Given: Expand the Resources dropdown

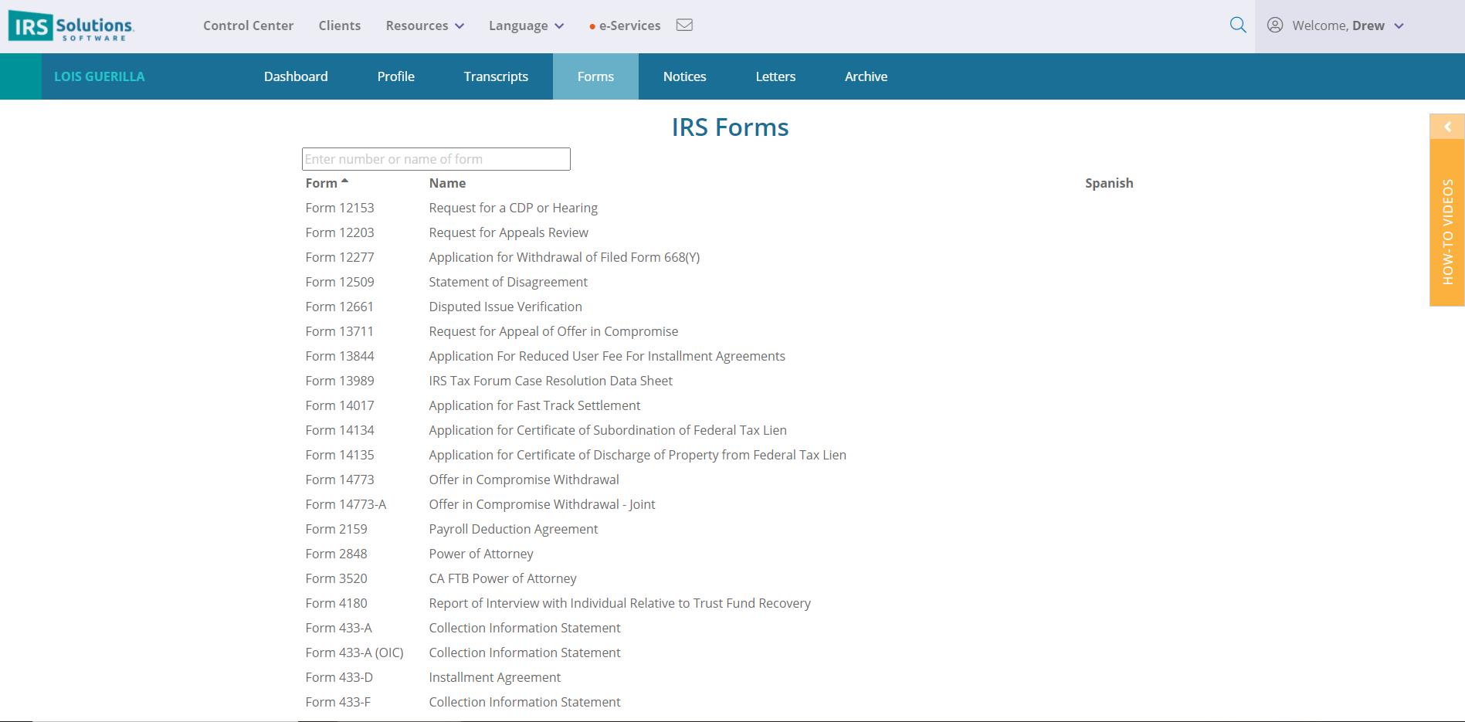Looking at the screenshot, I should coord(424,25).
